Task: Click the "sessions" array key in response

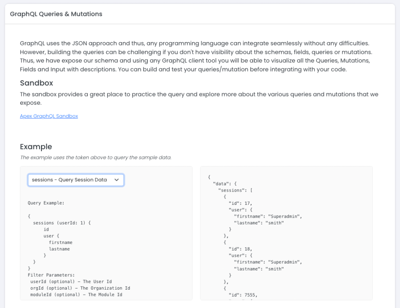Action: pyautogui.click(x=232, y=190)
